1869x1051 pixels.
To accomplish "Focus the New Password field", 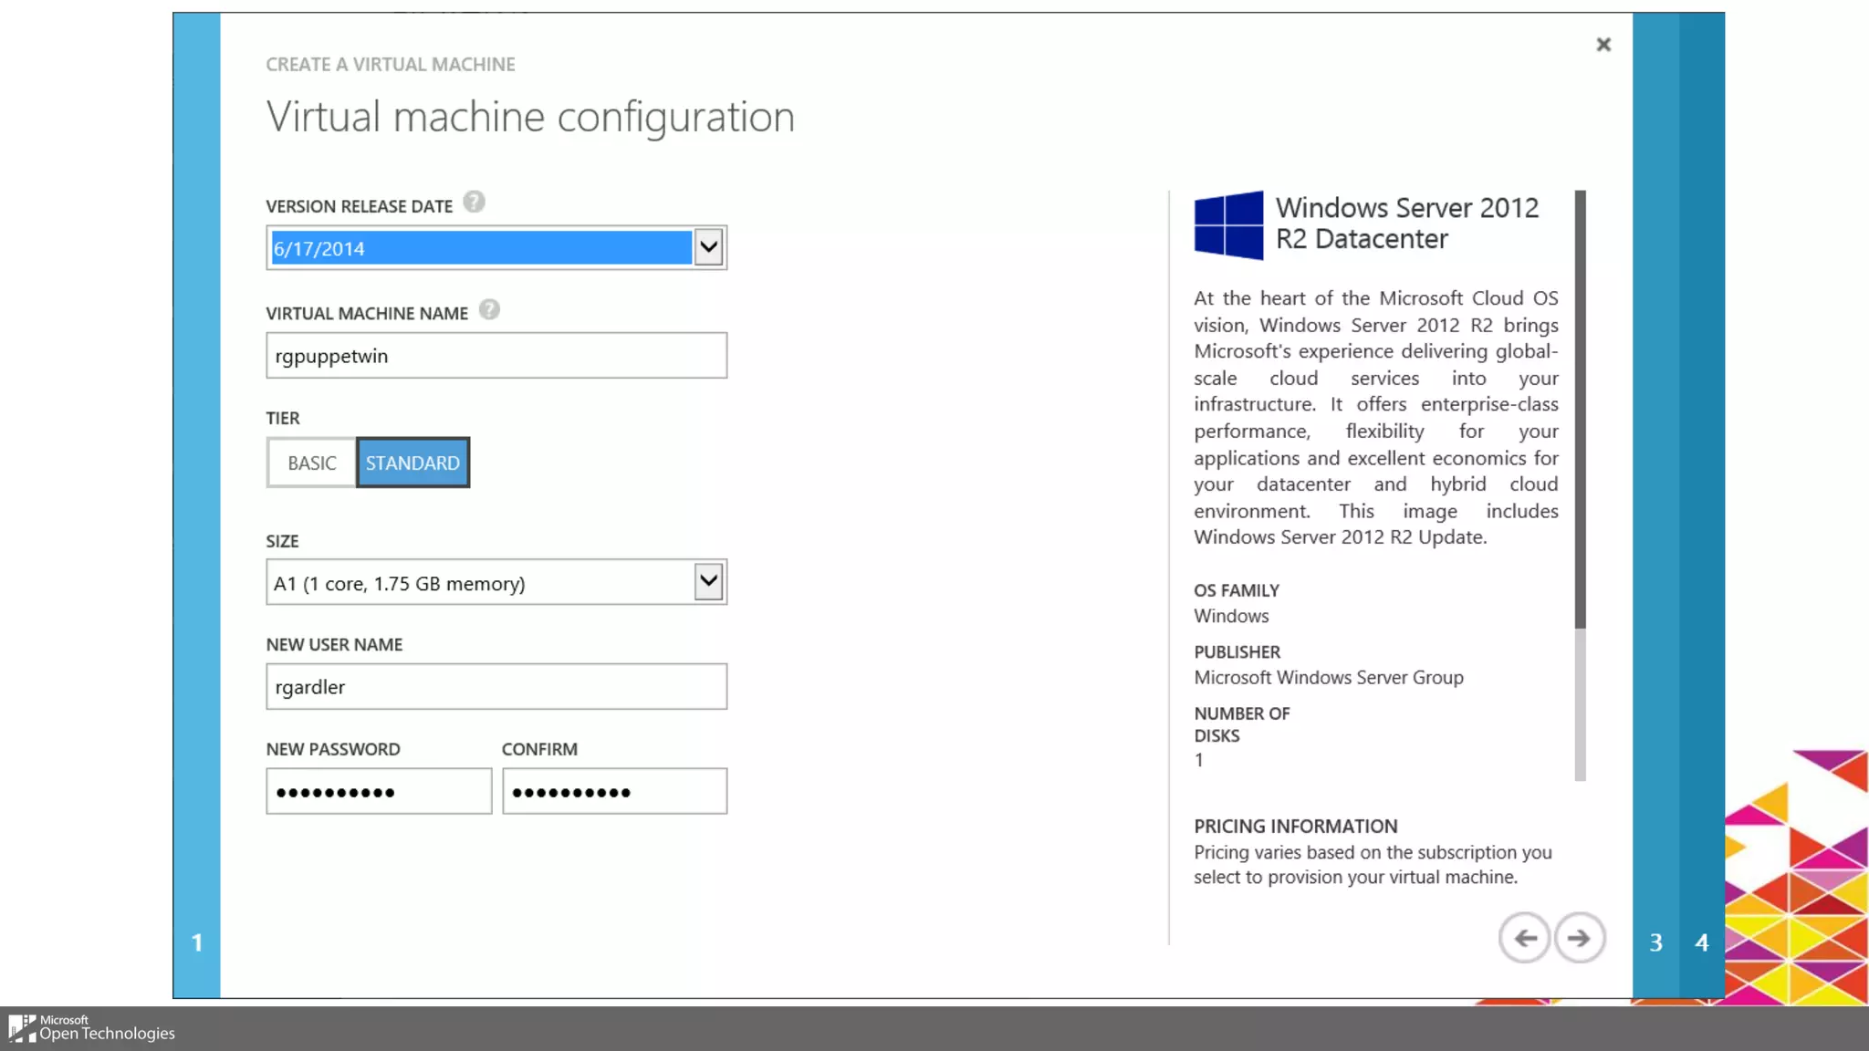I will point(379,791).
